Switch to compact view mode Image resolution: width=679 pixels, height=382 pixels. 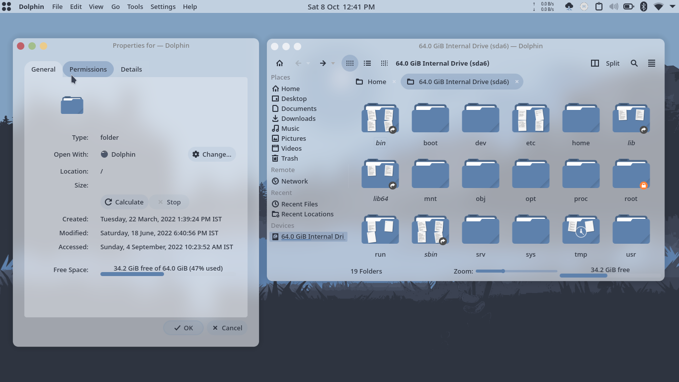tap(384, 63)
